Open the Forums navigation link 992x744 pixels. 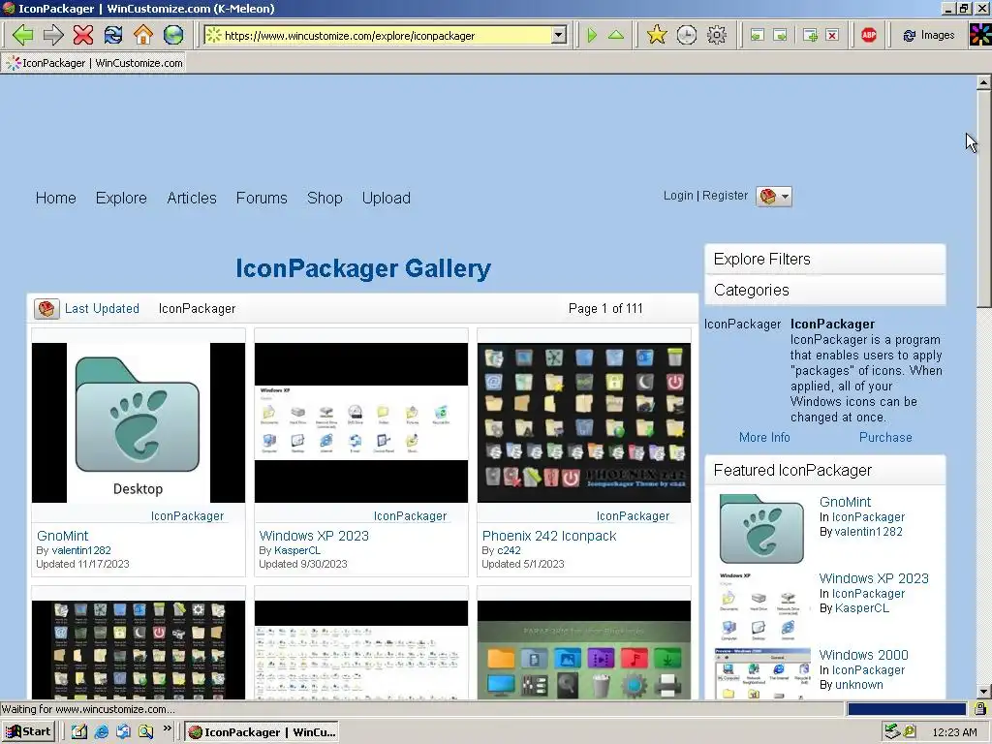tap(262, 198)
